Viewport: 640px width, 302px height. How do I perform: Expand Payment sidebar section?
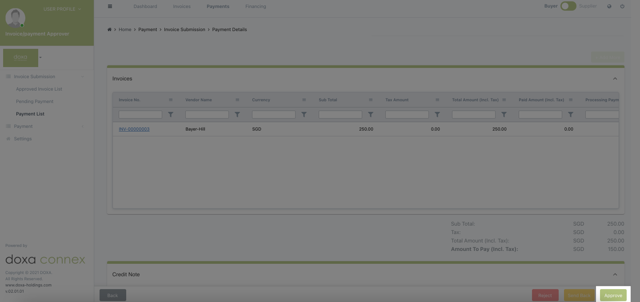[x=82, y=126]
